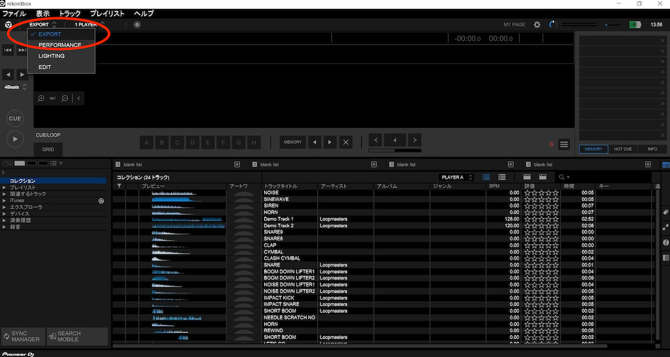The image size is (670, 357).
Task: Switch to the blue detailed list view icon
Action: coord(486,177)
